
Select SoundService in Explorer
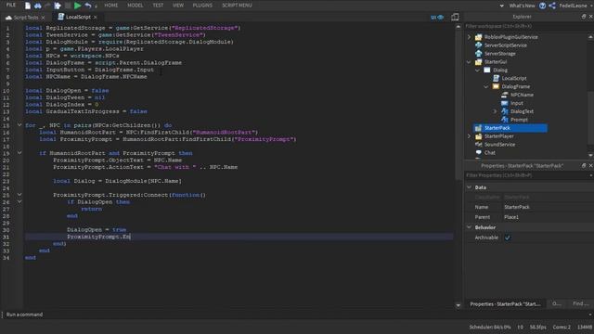click(499, 145)
